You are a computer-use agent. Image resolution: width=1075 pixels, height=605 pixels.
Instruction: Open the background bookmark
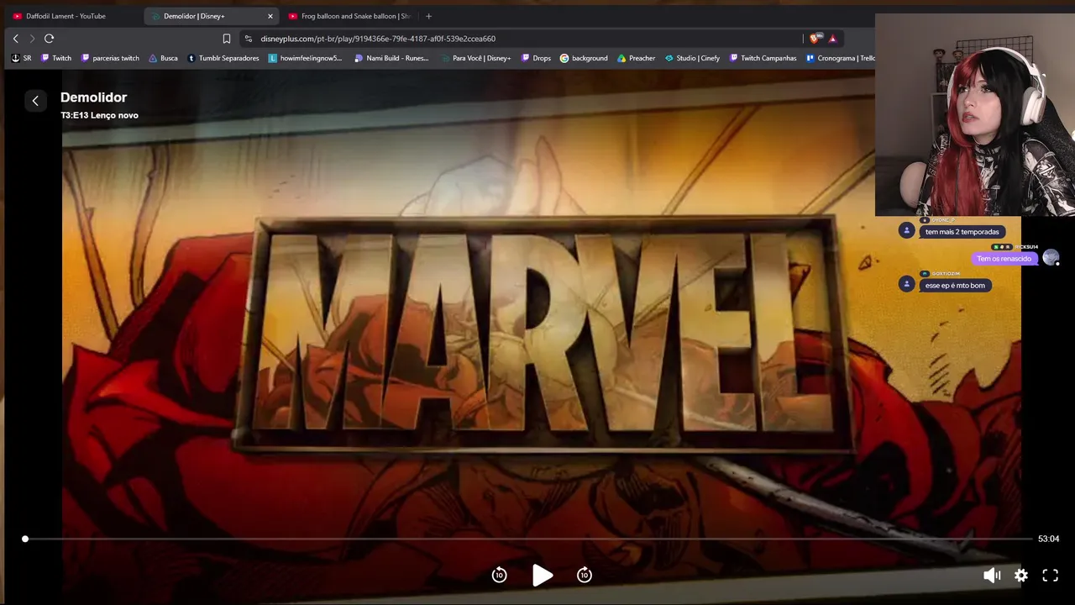[584, 58]
